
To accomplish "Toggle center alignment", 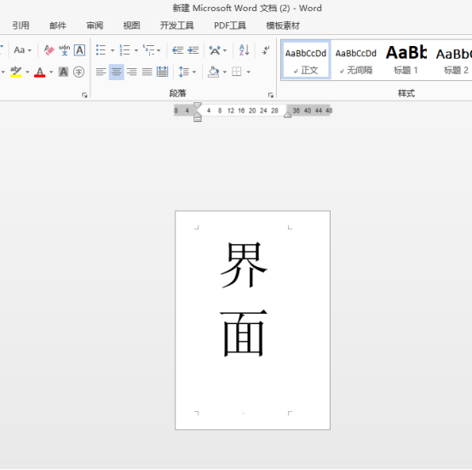I will point(117,72).
